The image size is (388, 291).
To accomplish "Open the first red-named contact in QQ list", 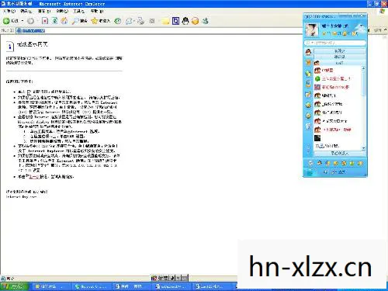I will pos(338,71).
